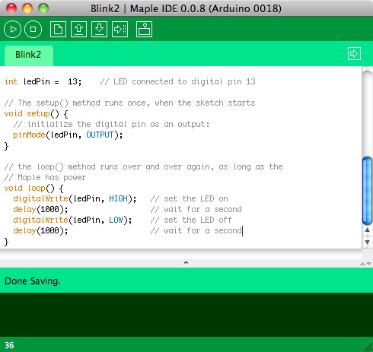This screenshot has width=373, height=352.
Task: Click the scrollbar up arrow
Action: click(x=367, y=230)
